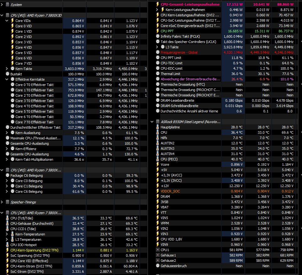Viewport: 302px width, 275px height.
Task: Select the AUXTIN3 temperature row
Action: 225,148
